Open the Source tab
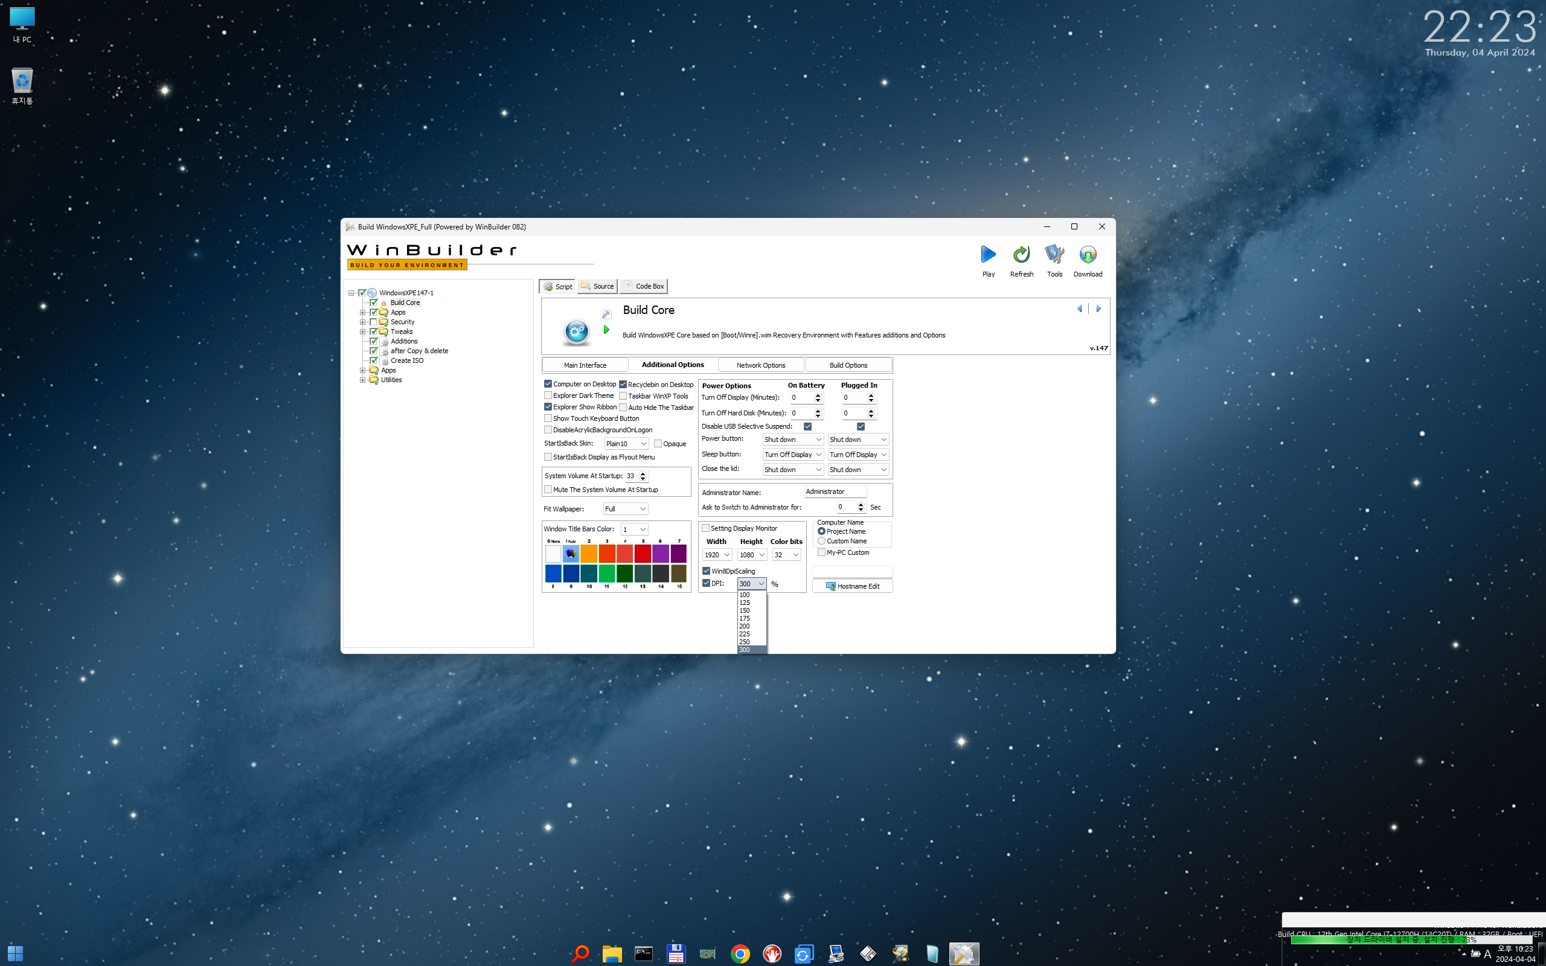Viewport: 1546px width, 966px height. 597,286
